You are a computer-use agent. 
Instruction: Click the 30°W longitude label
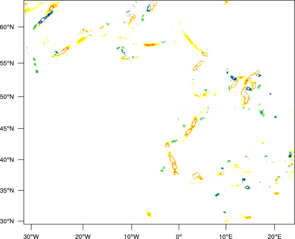[x=31, y=236]
